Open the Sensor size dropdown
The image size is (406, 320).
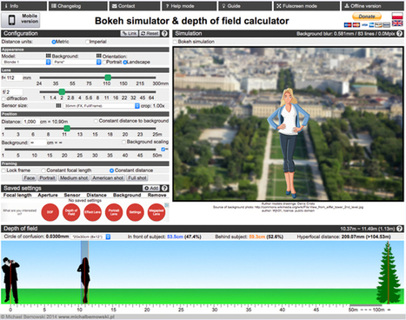point(101,106)
